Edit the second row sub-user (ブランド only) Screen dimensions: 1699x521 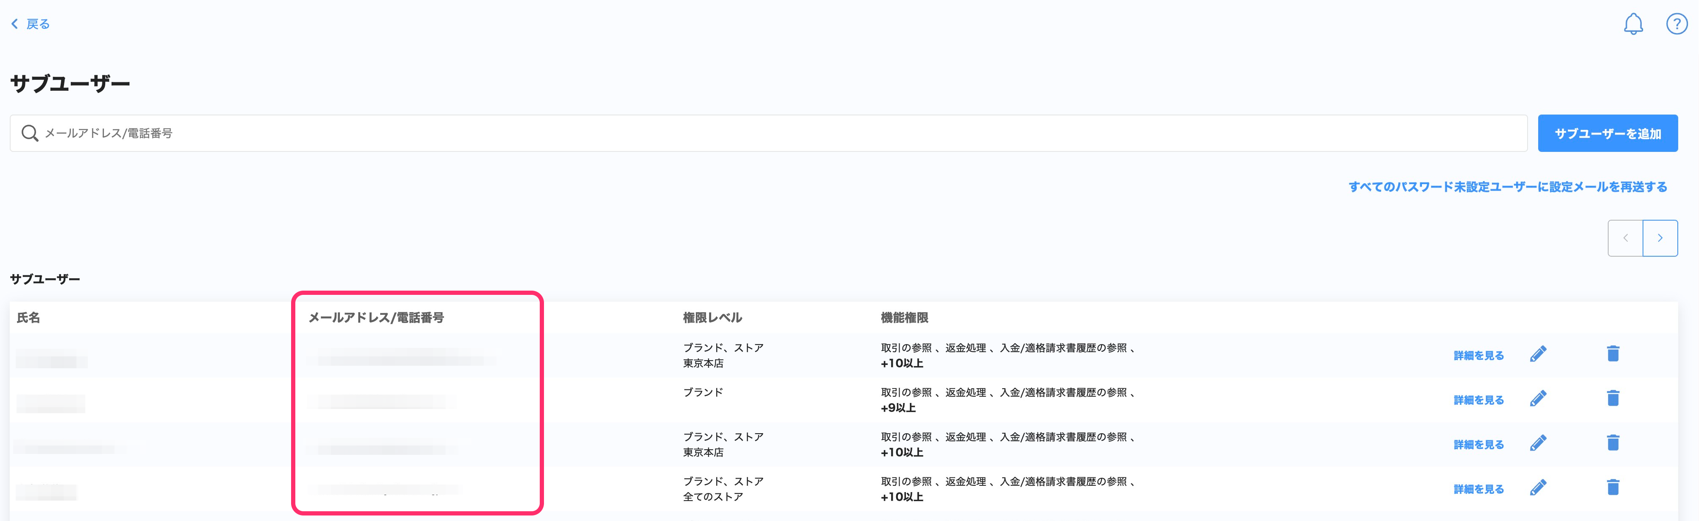pyautogui.click(x=1537, y=399)
